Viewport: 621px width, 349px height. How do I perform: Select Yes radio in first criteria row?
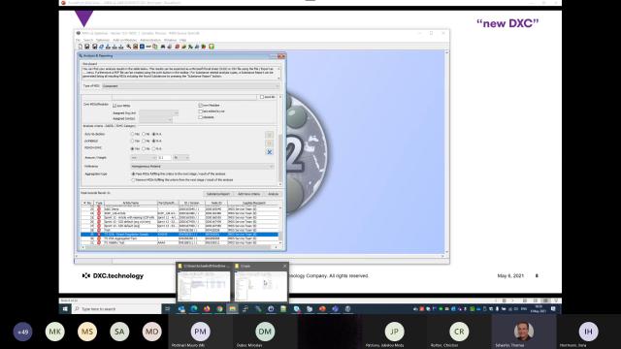click(x=133, y=134)
